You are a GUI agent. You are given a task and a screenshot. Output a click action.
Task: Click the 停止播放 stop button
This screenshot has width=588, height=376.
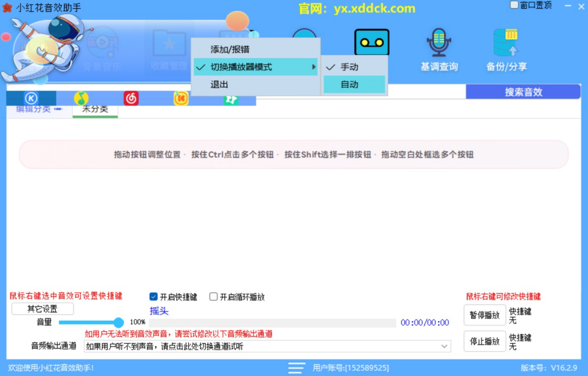click(484, 341)
